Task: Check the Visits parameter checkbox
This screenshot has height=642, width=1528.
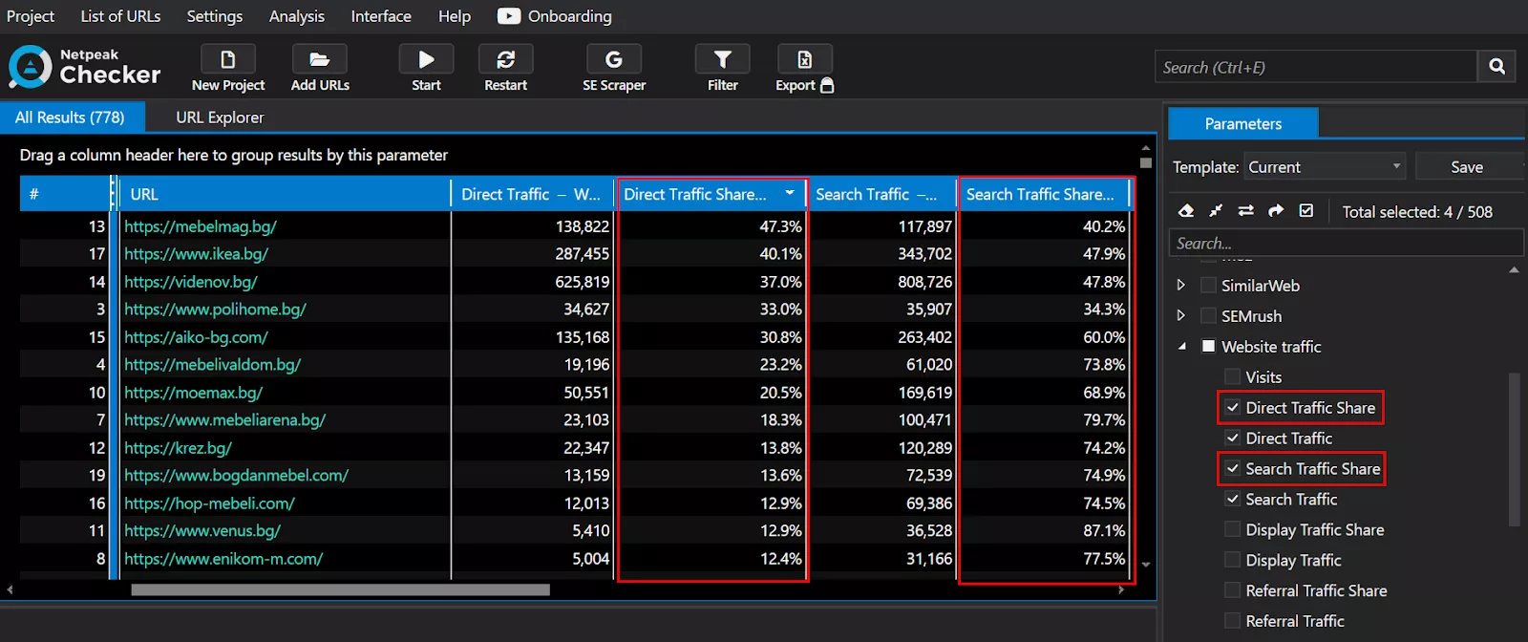Action: click(1233, 377)
